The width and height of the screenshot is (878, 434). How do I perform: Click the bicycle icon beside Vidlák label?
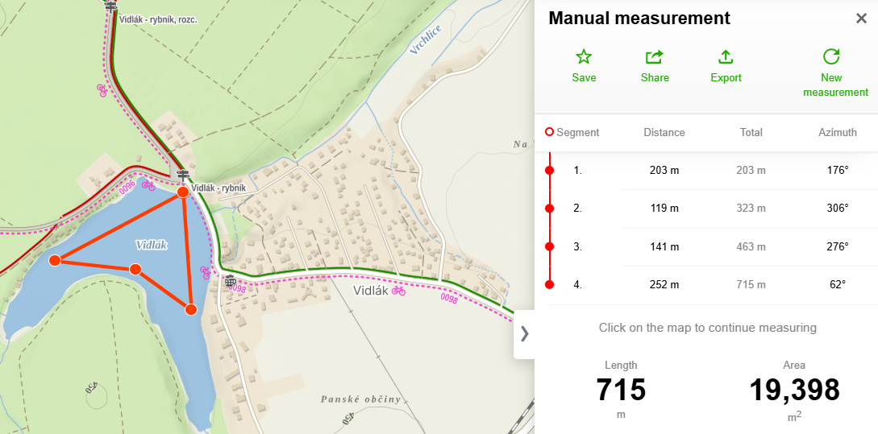pyautogui.click(x=398, y=290)
